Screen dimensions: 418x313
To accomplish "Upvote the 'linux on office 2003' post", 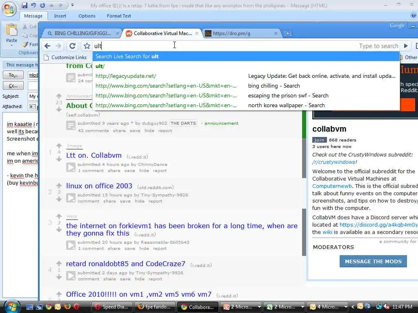I will coord(59,185).
